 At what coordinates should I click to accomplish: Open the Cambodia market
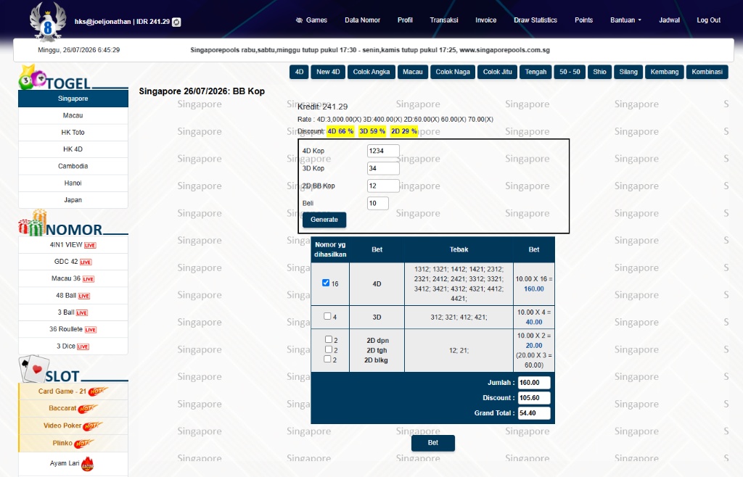(73, 166)
